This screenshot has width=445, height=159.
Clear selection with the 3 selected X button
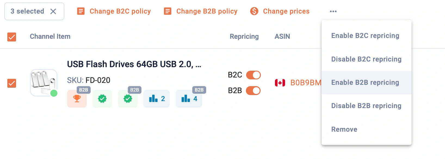tap(54, 11)
